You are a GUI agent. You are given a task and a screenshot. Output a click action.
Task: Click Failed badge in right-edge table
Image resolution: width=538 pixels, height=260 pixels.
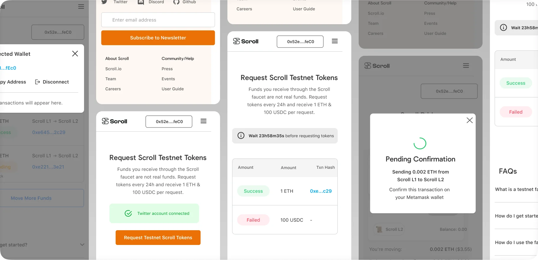(x=516, y=112)
